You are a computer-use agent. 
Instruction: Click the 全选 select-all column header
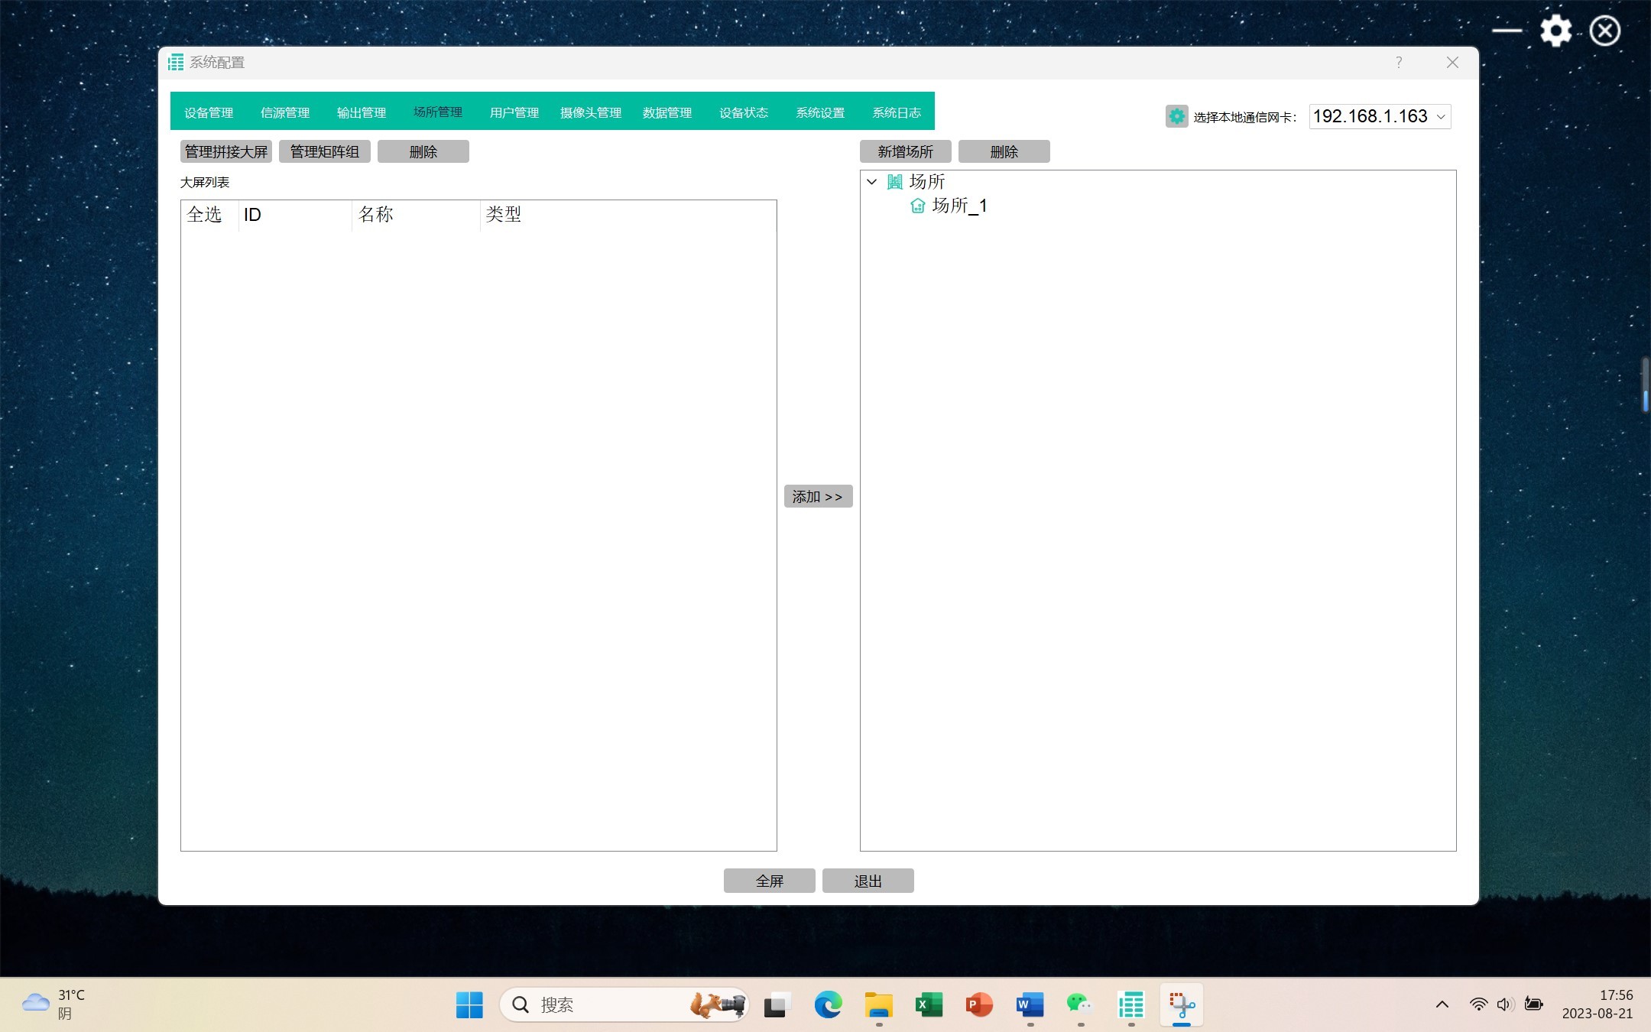pos(204,215)
